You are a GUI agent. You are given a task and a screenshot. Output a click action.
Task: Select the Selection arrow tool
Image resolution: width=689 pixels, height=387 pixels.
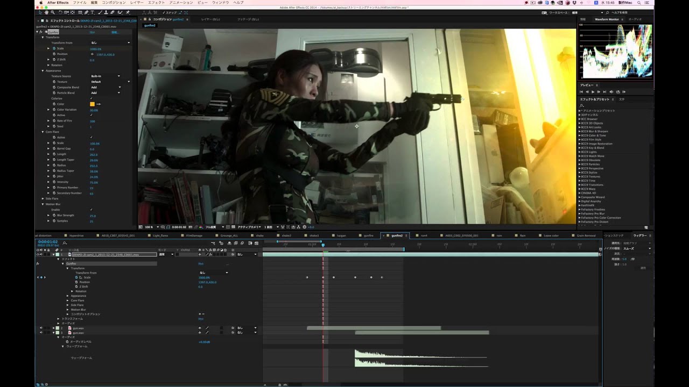pos(41,12)
